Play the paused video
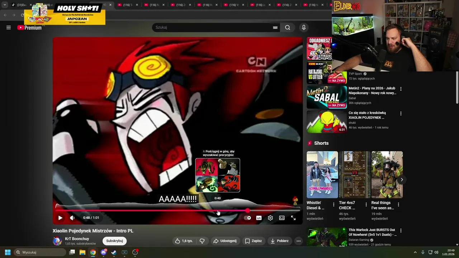 60,218
